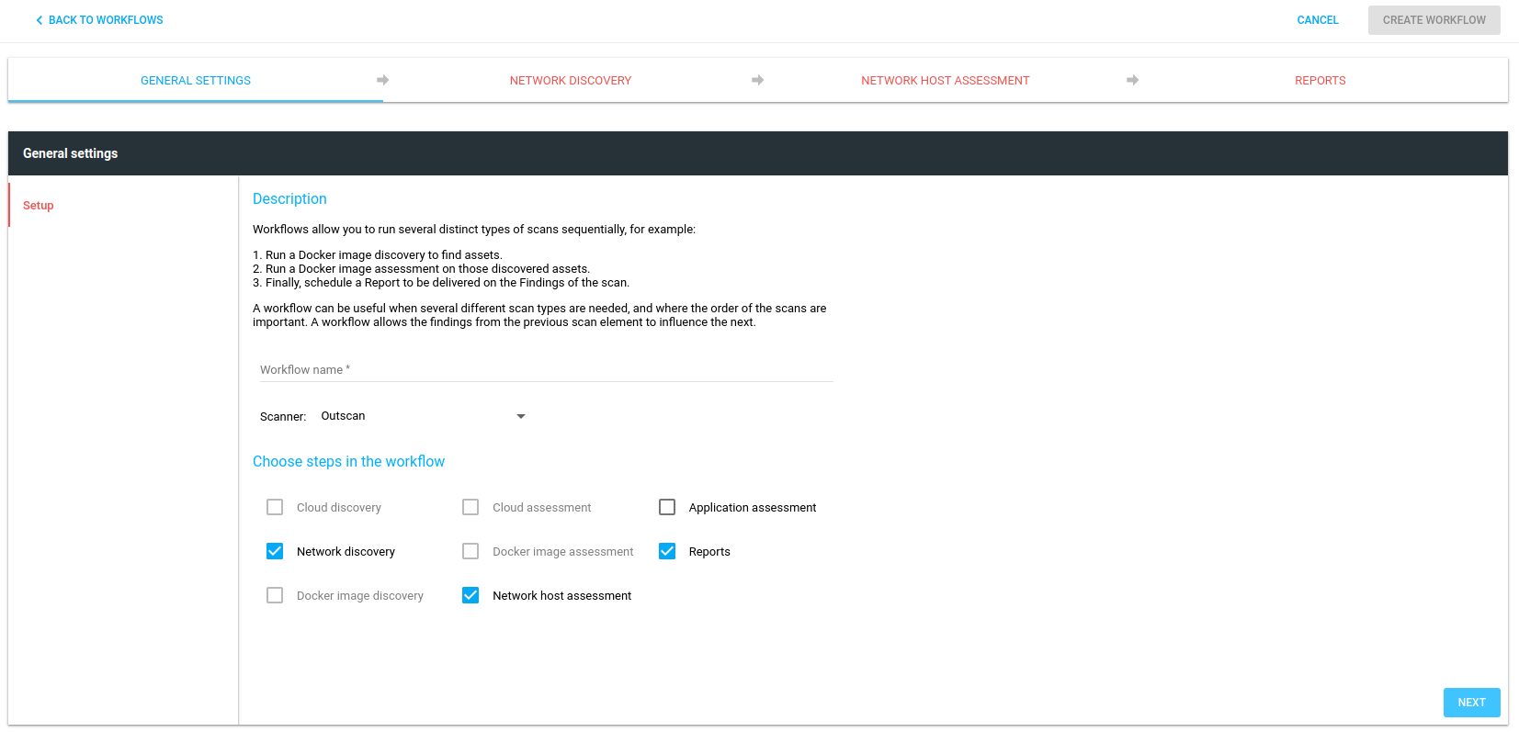
Task: Click the Scanner: label
Action: 283,417
